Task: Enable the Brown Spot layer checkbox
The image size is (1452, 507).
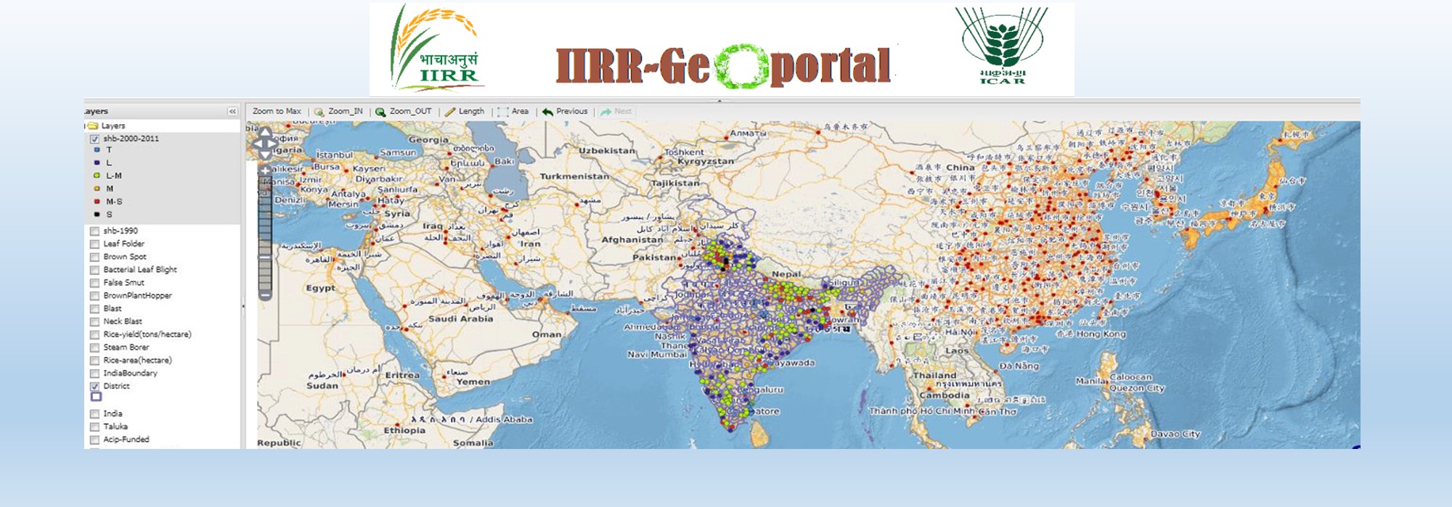Action: pyautogui.click(x=94, y=257)
